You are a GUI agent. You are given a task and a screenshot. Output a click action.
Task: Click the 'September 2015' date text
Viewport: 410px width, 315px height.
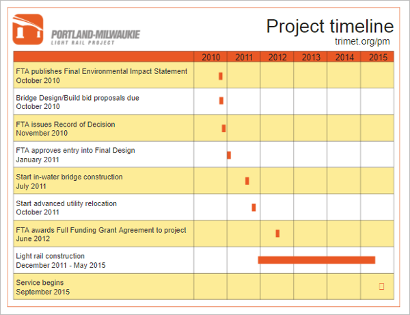pos(43,292)
